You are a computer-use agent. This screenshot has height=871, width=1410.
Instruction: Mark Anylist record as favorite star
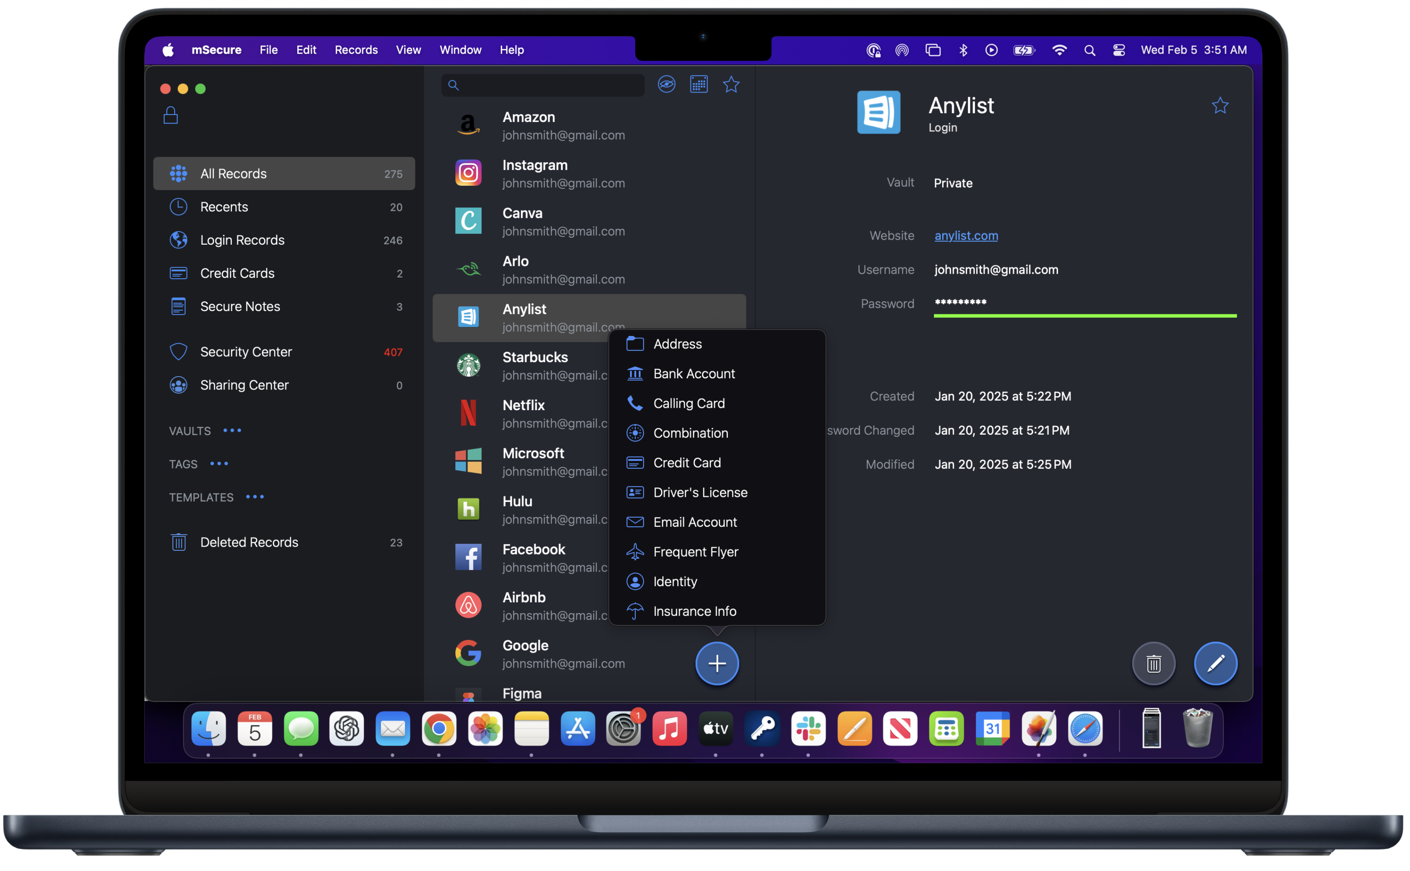pyautogui.click(x=1220, y=105)
